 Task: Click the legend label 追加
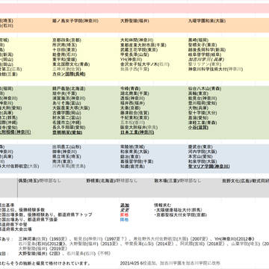(x=125, y=205)
